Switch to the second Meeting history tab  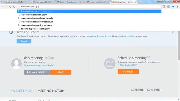[x=42, y=2]
